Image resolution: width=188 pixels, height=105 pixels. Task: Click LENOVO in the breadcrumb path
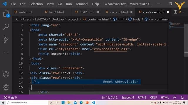(x=41, y=19)
